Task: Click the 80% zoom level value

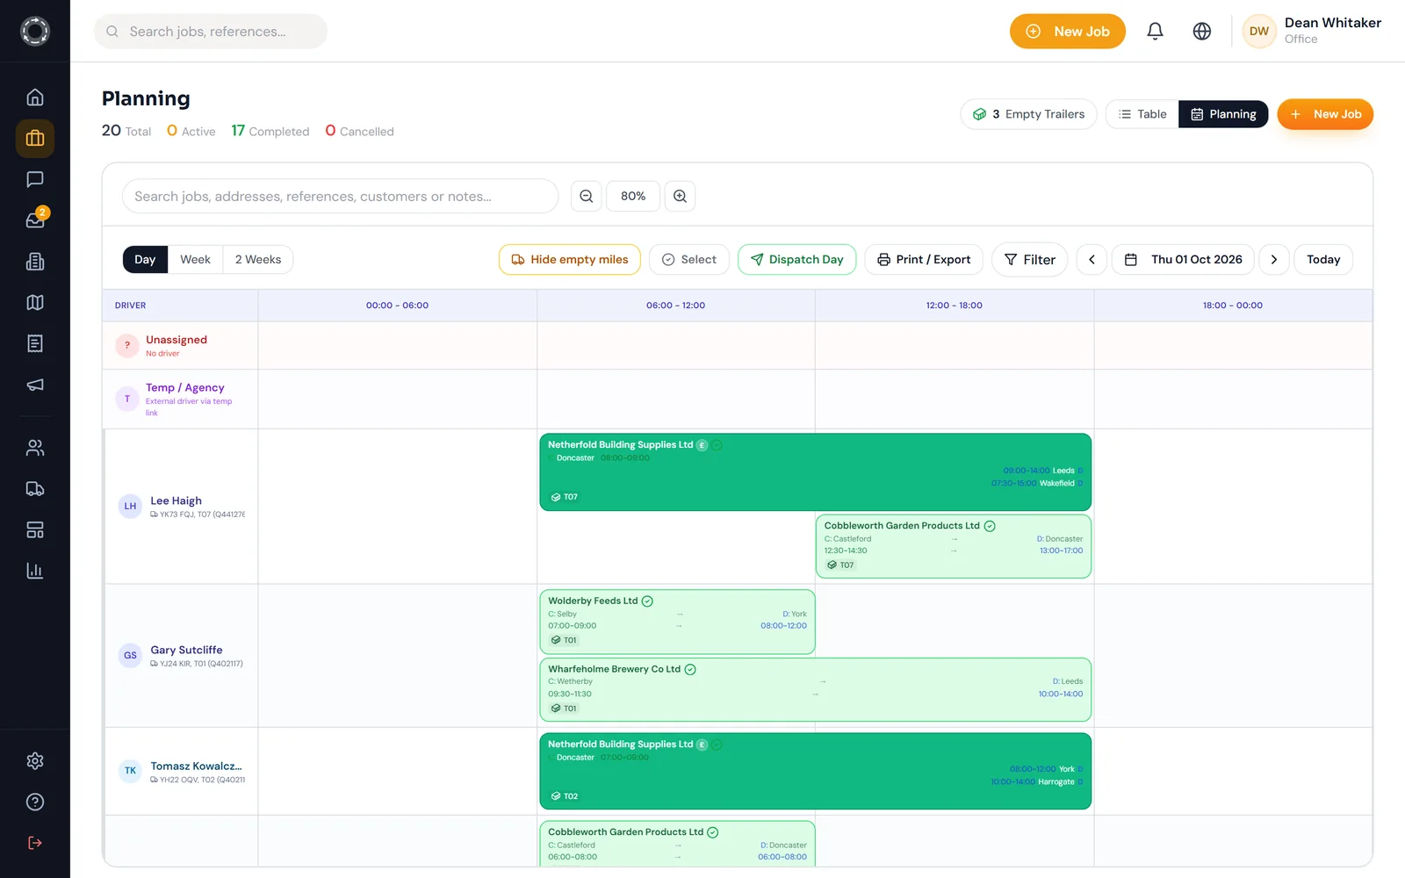Action: tap(633, 196)
